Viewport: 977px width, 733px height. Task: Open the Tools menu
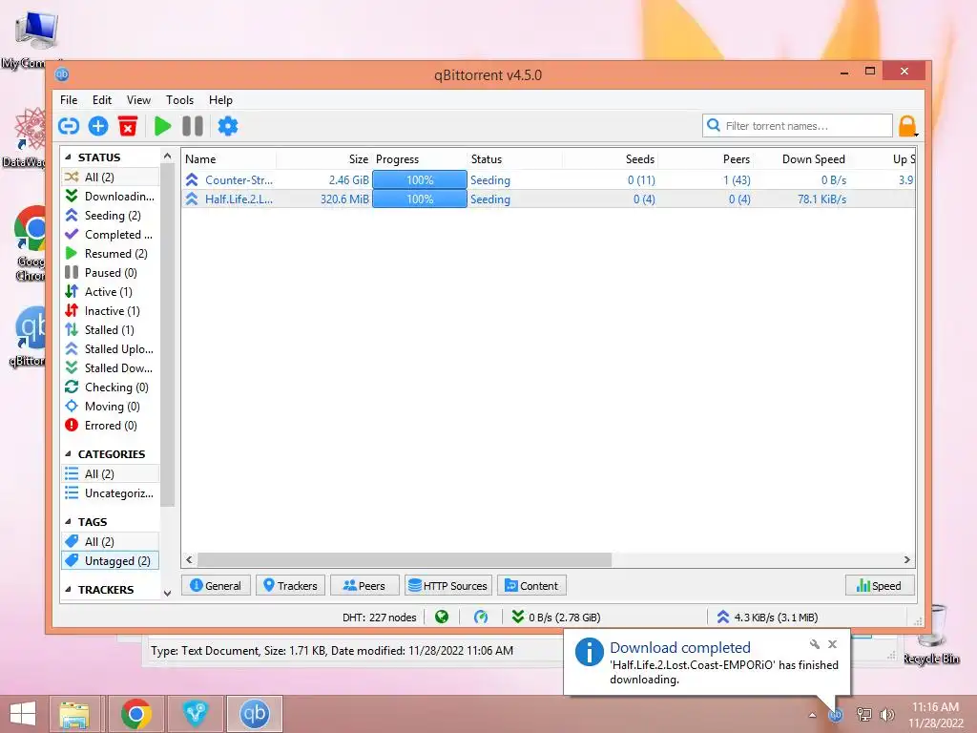pos(179,99)
